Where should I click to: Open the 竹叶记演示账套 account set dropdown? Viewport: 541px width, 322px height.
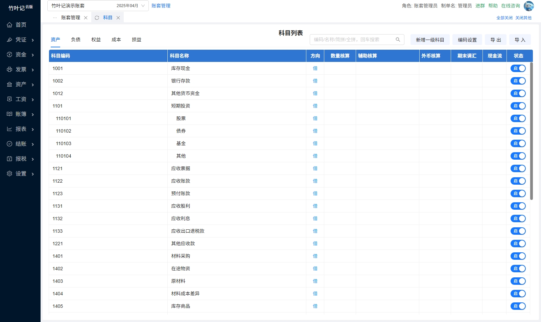click(x=98, y=6)
